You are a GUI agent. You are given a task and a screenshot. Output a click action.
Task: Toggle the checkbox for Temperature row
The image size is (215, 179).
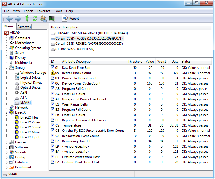pyautogui.click(x=52, y=125)
